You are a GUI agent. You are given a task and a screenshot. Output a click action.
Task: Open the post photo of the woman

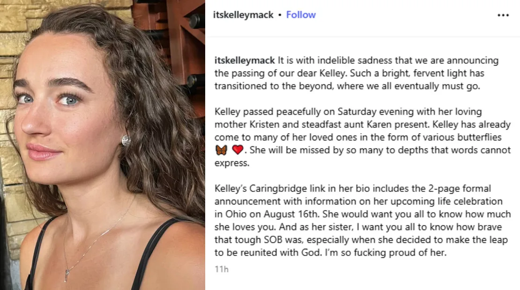[102, 145]
